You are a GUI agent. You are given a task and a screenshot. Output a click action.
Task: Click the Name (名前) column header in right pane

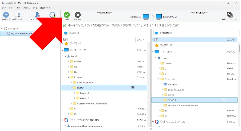click(x=189, y=39)
